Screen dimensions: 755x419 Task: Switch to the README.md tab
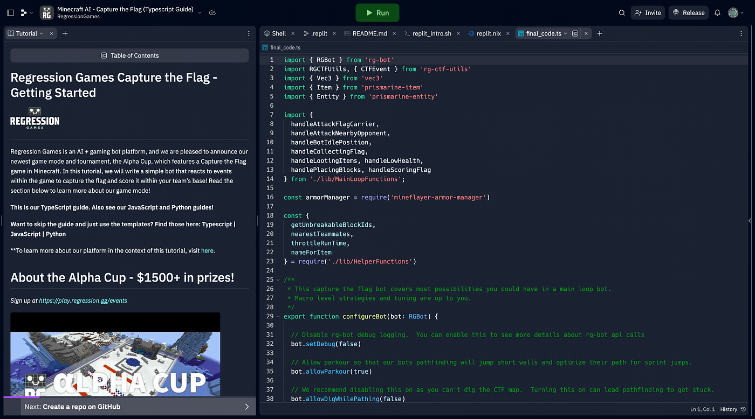click(366, 33)
